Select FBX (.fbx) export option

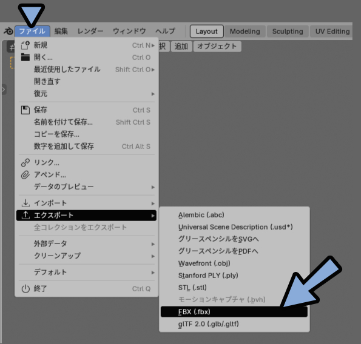[234, 312]
